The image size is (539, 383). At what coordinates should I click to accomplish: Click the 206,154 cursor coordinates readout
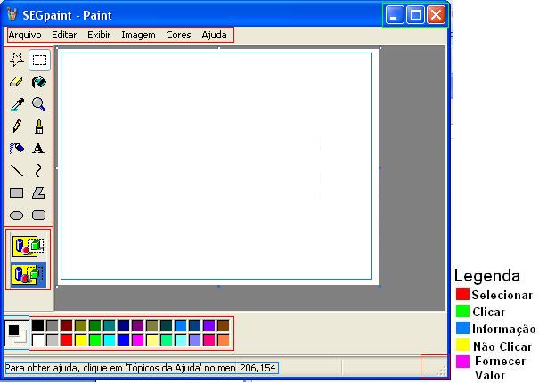click(257, 368)
